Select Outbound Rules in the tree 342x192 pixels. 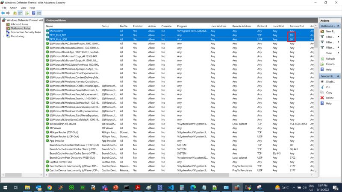(20, 28)
